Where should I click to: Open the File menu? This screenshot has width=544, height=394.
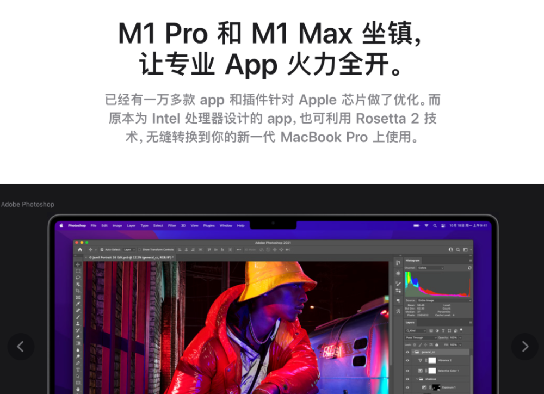94,226
